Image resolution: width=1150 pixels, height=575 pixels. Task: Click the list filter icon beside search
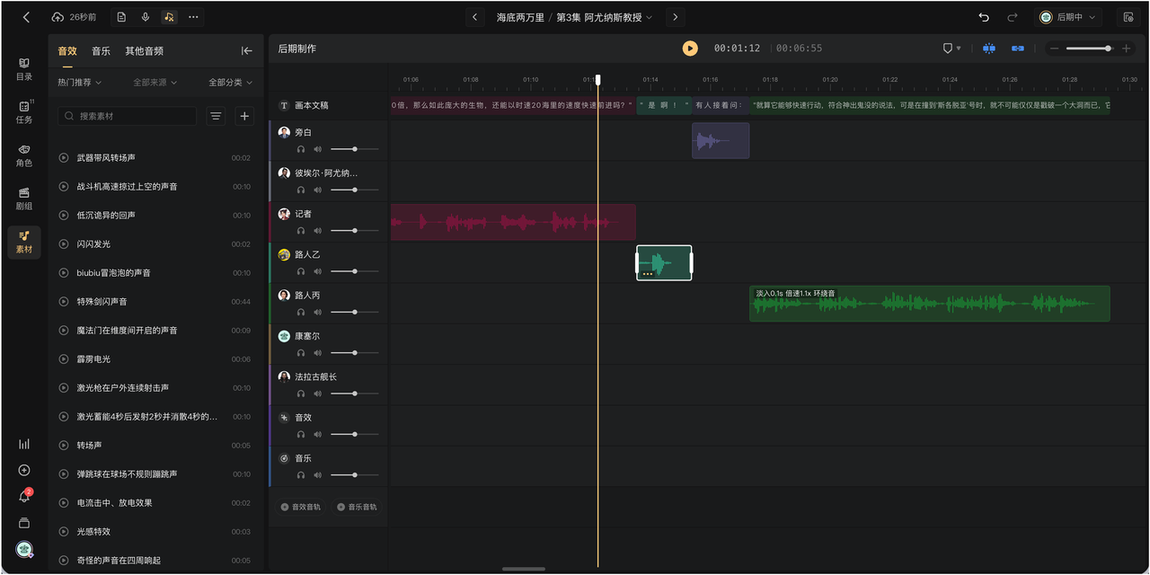click(x=216, y=116)
